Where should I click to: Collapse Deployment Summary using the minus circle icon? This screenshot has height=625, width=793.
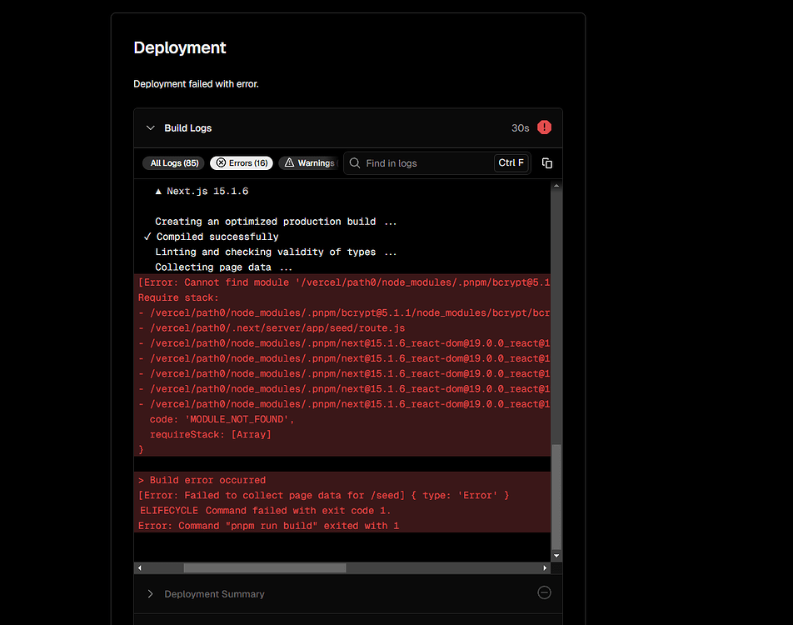click(544, 592)
